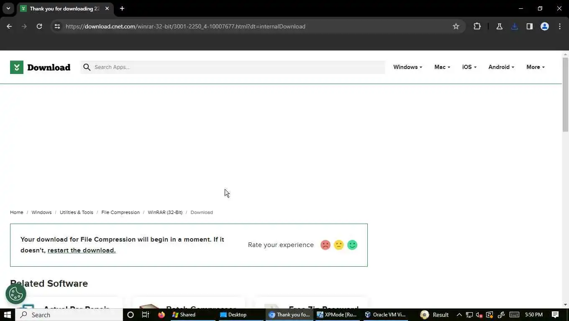569x321 pixels.
Task: Reload the page with the refresh icon
Action: tap(39, 26)
